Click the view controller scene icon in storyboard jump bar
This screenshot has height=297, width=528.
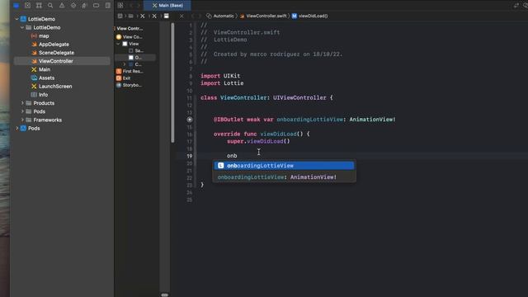[167, 16]
